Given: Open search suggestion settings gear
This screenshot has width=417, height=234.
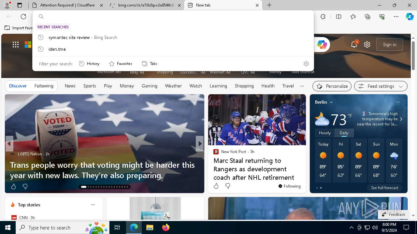Looking at the screenshot, I should tap(306, 64).
